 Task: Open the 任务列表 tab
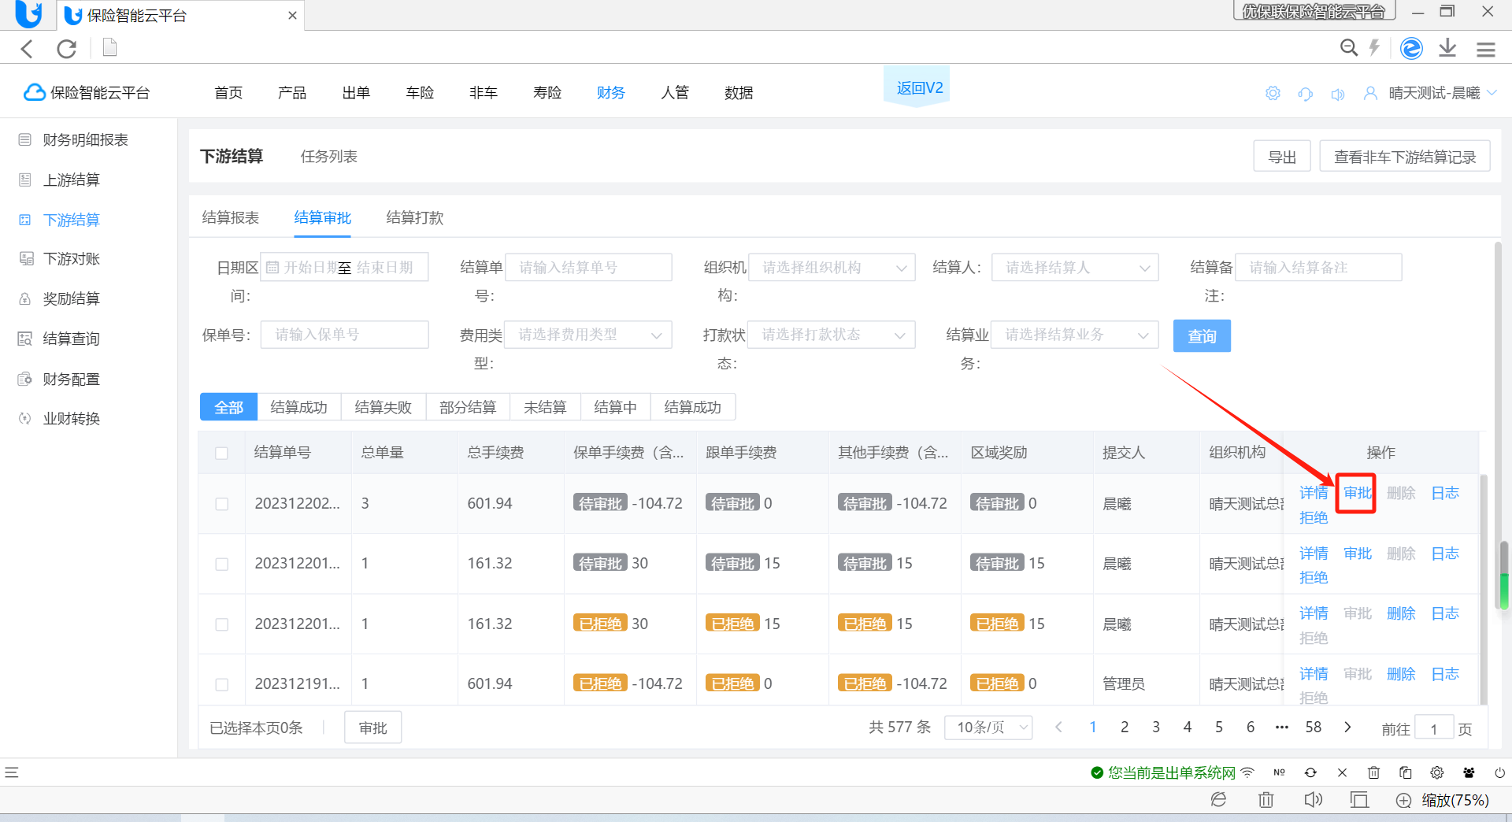(329, 157)
